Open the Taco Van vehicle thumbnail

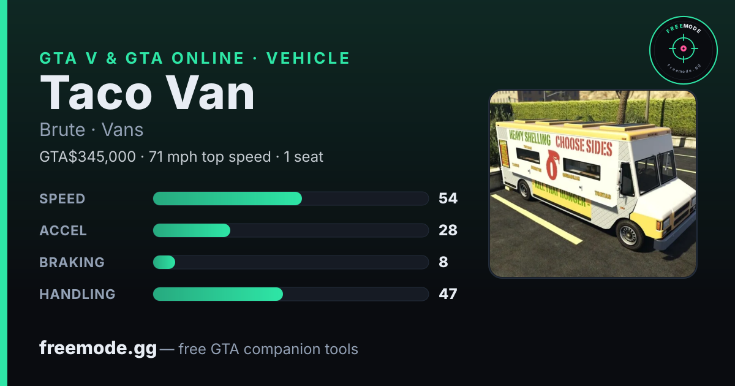tap(592, 184)
